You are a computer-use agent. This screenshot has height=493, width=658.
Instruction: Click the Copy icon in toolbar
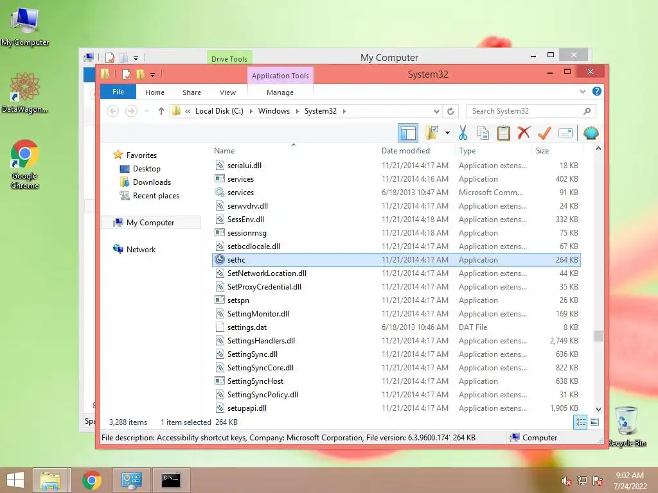[483, 133]
